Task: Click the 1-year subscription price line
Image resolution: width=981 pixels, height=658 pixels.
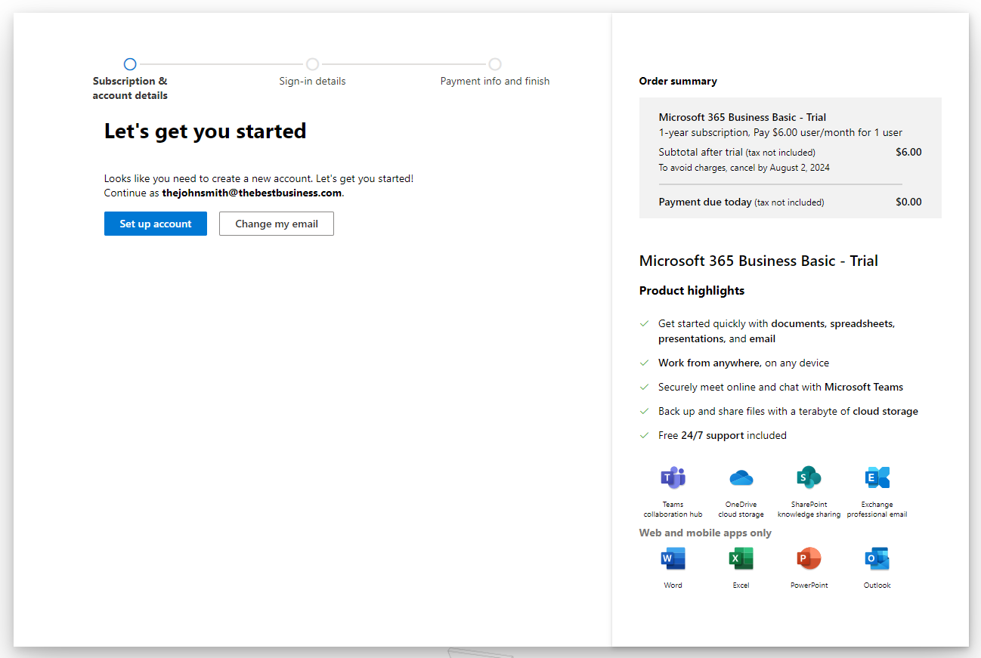Action: pos(780,132)
